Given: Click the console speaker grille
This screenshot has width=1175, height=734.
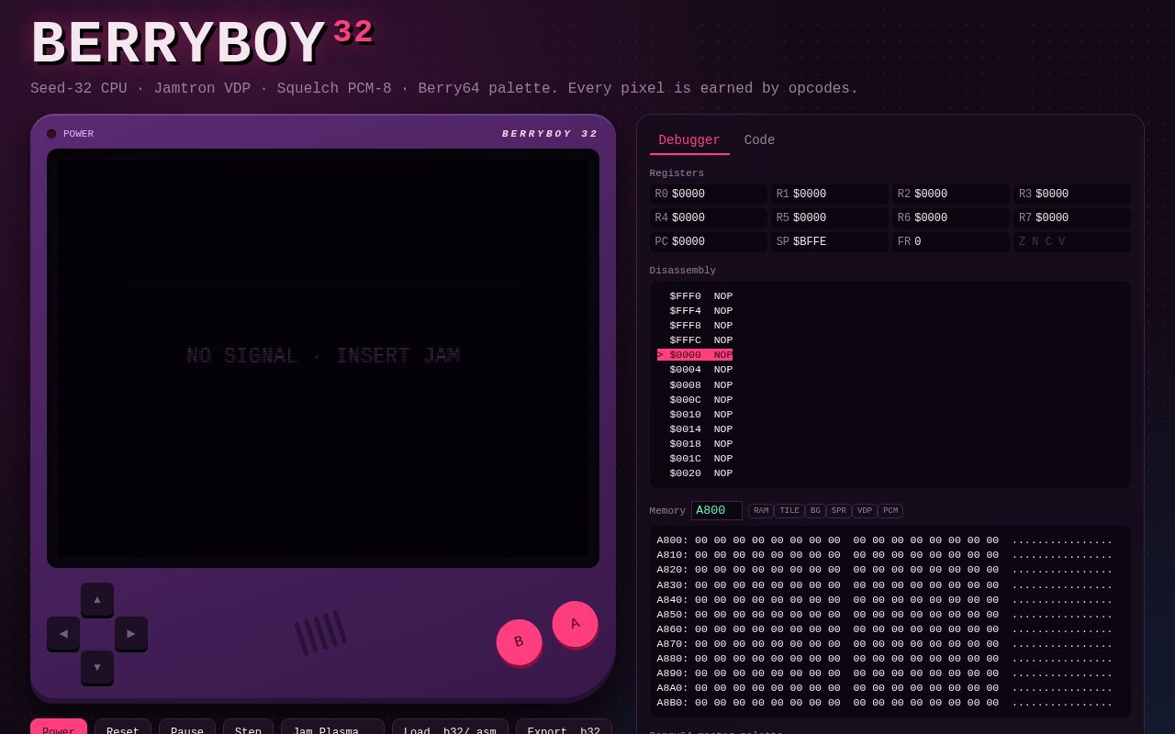Looking at the screenshot, I should [x=320, y=633].
